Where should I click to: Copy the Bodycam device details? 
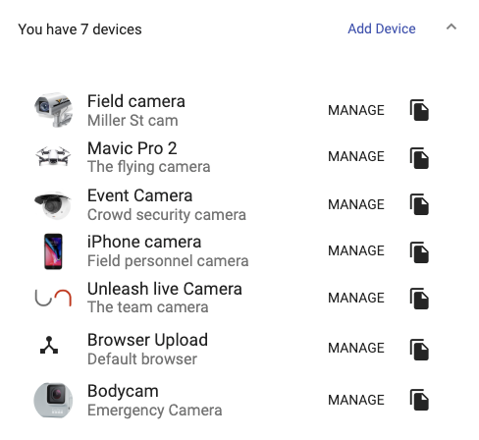(419, 400)
